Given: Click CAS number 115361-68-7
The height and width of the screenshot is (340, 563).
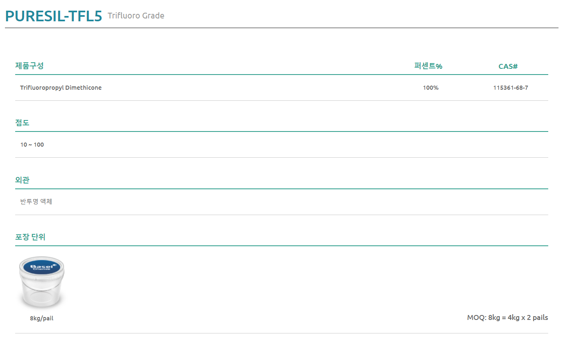Looking at the screenshot, I should point(511,88).
